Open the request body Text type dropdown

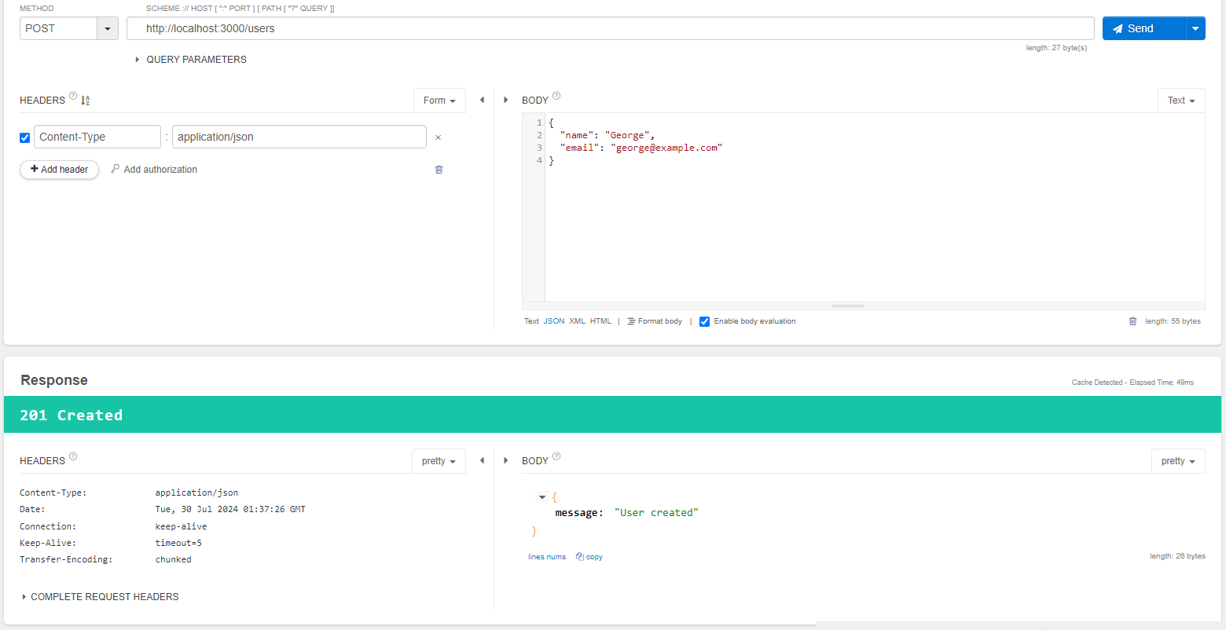coord(1181,101)
